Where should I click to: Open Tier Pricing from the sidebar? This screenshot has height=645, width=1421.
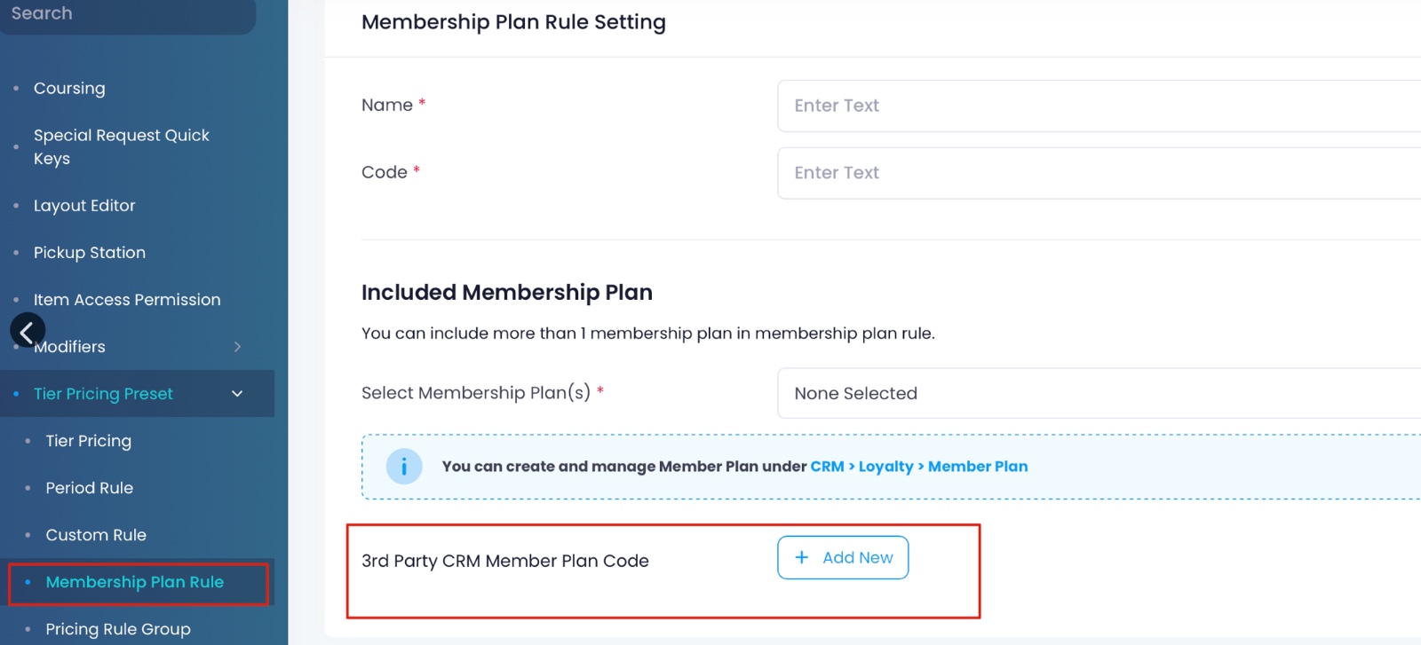click(x=88, y=440)
